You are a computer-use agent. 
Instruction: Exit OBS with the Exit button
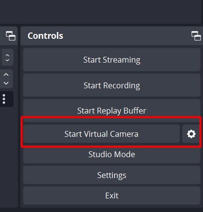coord(112,196)
